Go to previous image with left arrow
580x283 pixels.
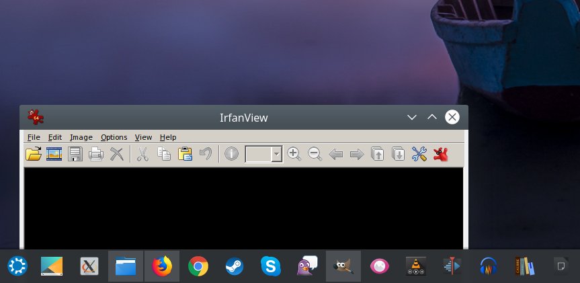click(336, 154)
